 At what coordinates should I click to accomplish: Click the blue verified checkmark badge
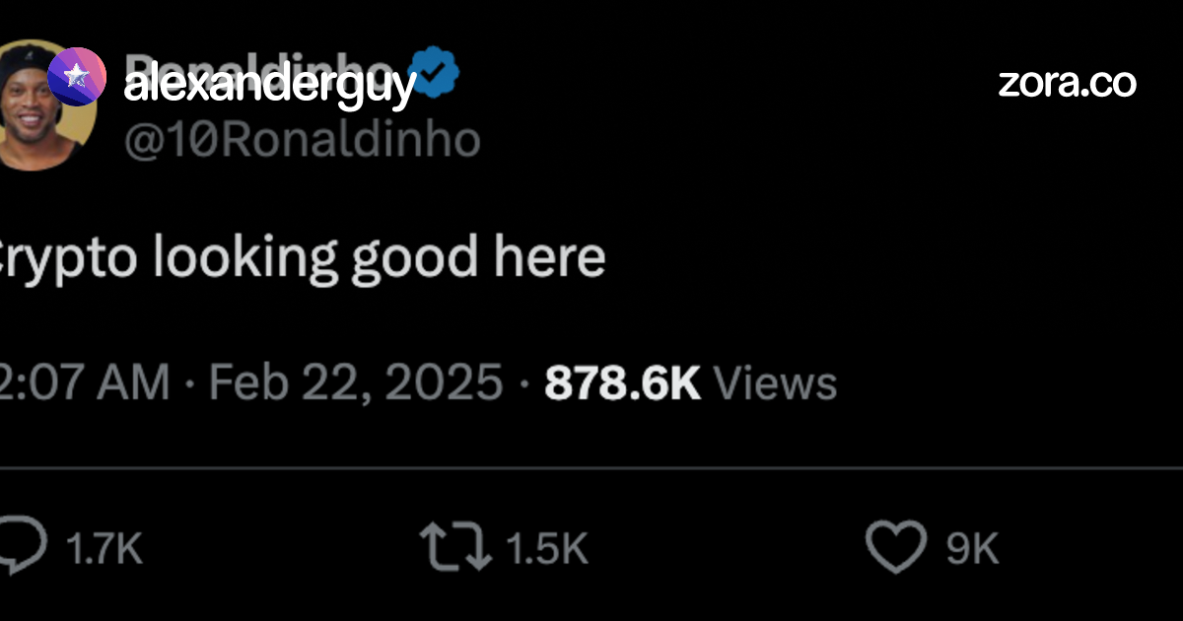tap(433, 70)
